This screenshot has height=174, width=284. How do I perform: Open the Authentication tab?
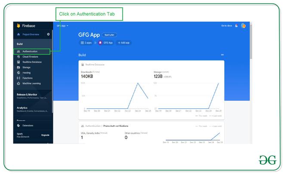[x=32, y=51]
